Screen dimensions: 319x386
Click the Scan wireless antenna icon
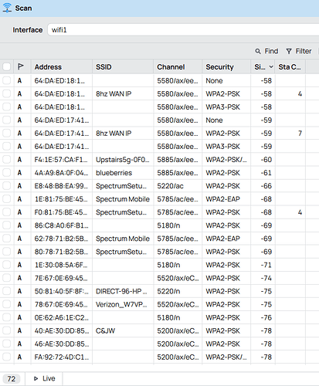pyautogui.click(x=7, y=8)
